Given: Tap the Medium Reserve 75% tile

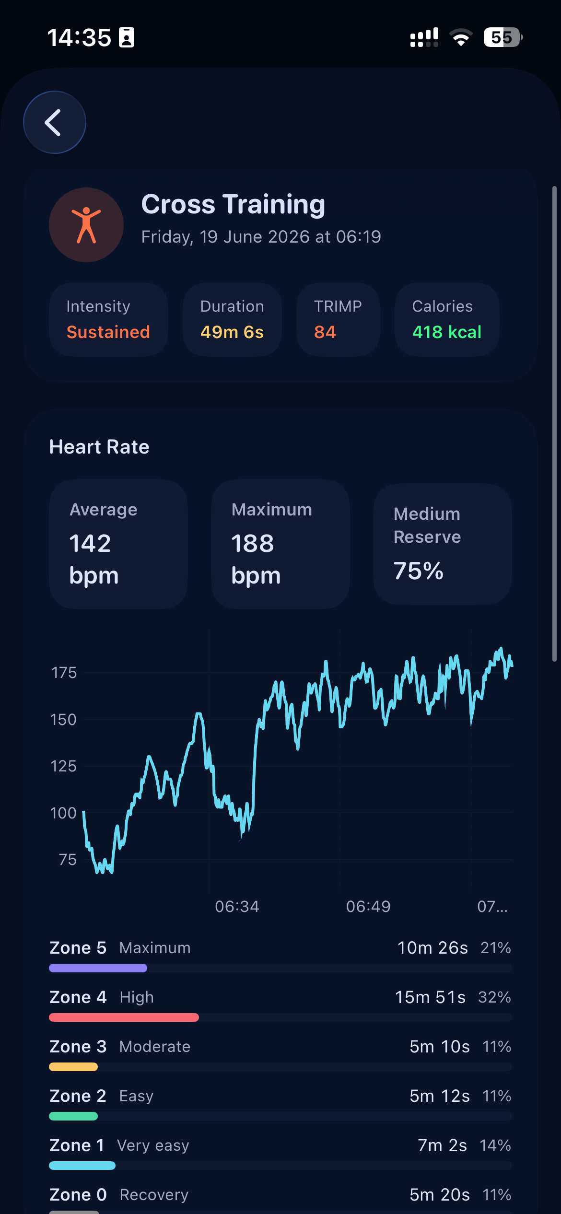Looking at the screenshot, I should tap(443, 544).
